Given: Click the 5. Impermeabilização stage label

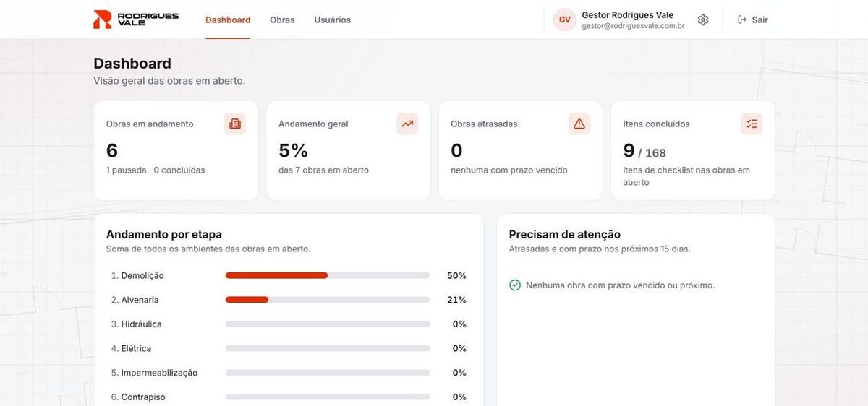Looking at the screenshot, I should pos(154,373).
